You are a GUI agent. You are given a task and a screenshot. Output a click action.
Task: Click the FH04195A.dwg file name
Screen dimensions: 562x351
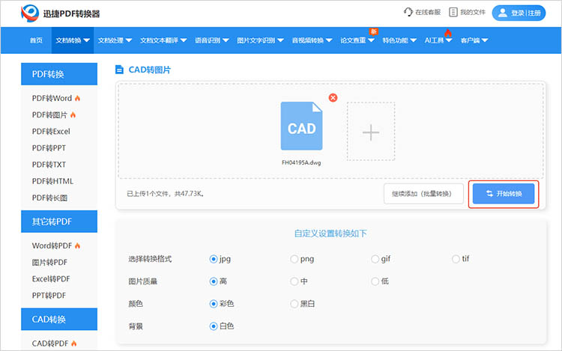(301, 162)
